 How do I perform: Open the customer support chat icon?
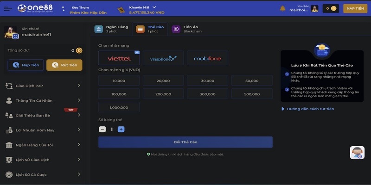357,153
